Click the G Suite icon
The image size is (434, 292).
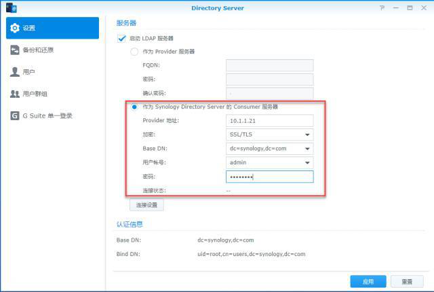pyautogui.click(x=15, y=116)
